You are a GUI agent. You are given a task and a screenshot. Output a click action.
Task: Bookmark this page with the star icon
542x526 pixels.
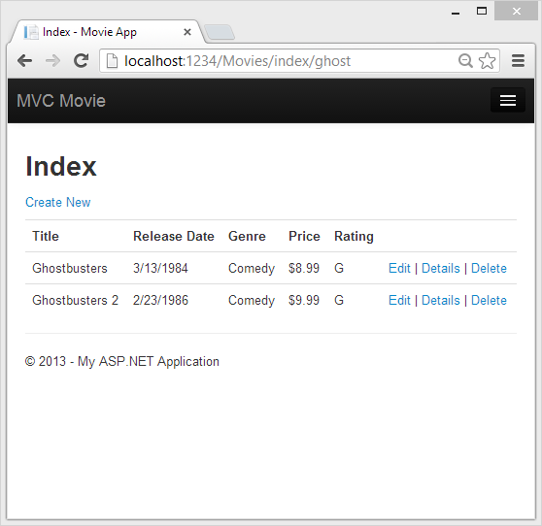coord(487,61)
